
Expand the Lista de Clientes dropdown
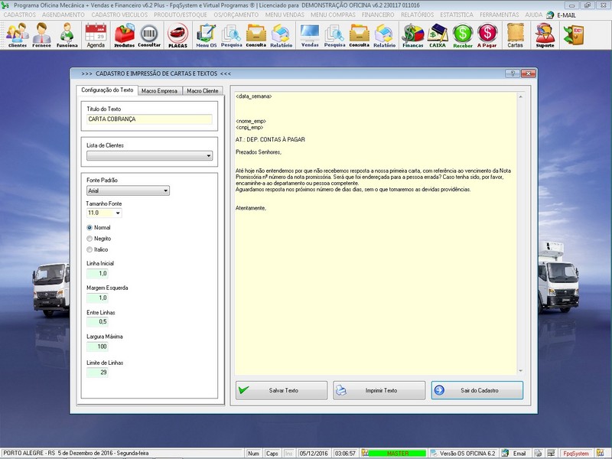point(208,156)
